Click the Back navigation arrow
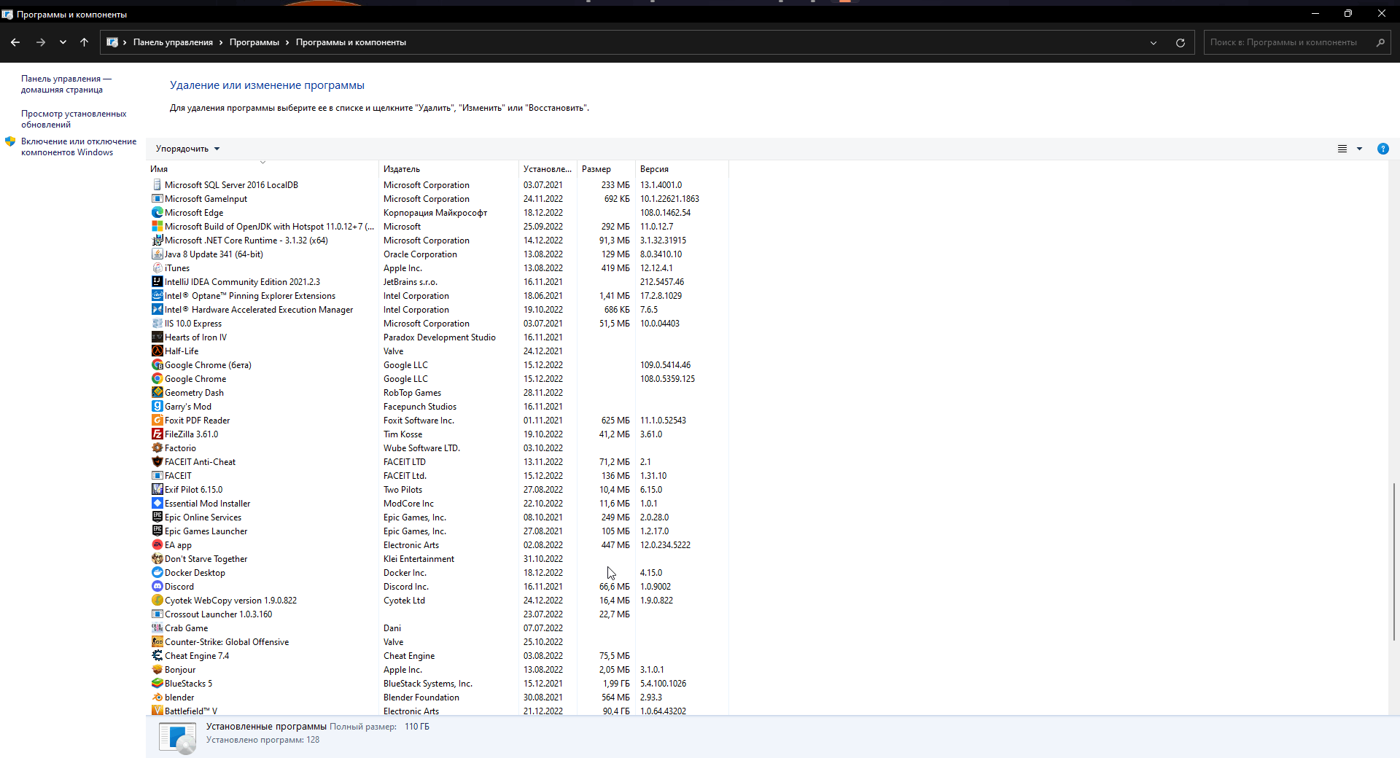Viewport: 1400px width, 758px height. click(x=15, y=42)
